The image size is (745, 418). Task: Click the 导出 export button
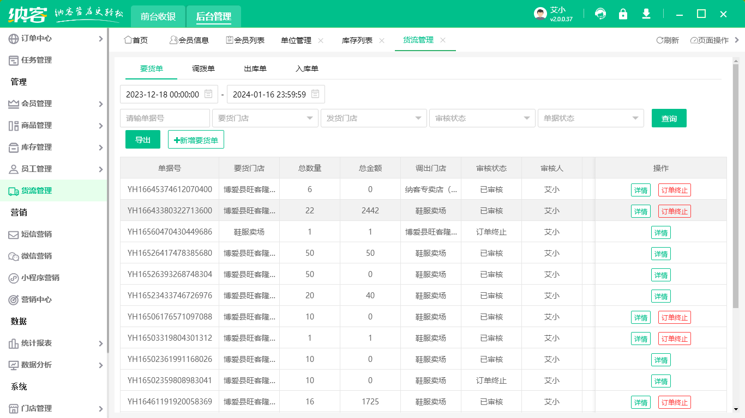143,139
